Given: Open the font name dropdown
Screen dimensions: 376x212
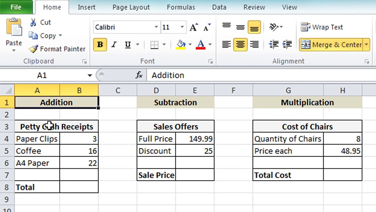Looking at the screenshot, I should click(x=156, y=27).
